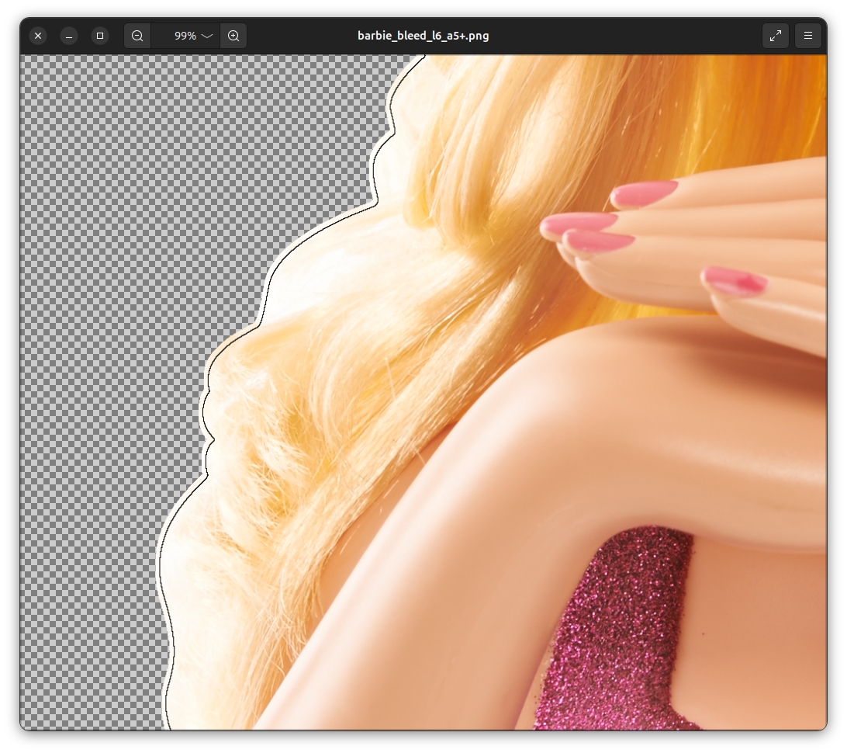Close the image viewer window
847x753 pixels.
pyautogui.click(x=38, y=36)
